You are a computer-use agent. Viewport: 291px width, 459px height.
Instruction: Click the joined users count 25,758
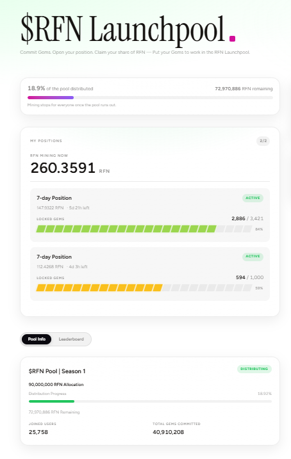(x=38, y=432)
